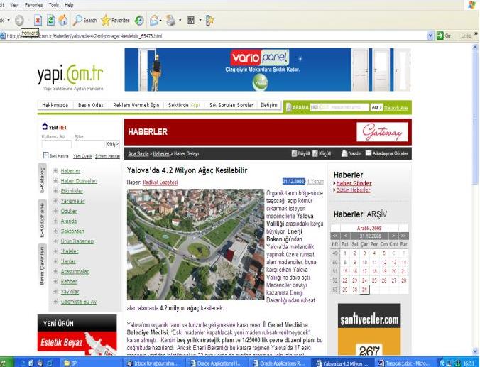
Task: Click Arkadaşına Gönder envelope icon
Action: [369, 153]
